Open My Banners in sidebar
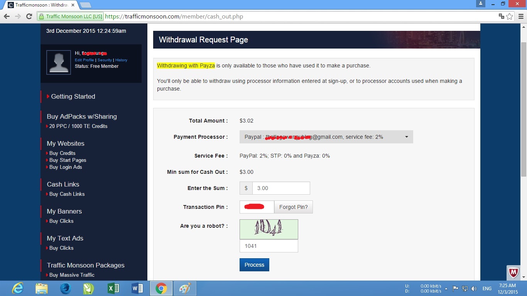527x296 pixels. (x=64, y=211)
